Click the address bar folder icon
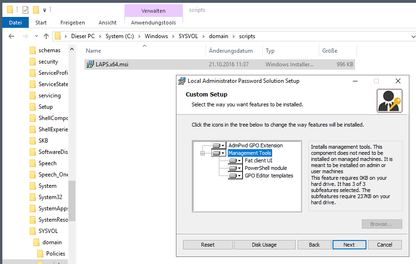Screen dimensions: 416x264 coord(58,36)
